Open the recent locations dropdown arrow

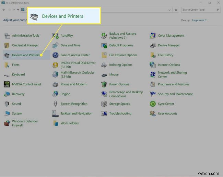click(14, 10)
